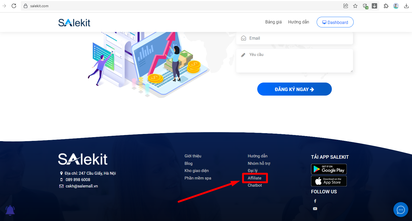Image resolution: width=412 pixels, height=221 pixels.
Task: Click the FOLLOW US heading
Action: 324,192
